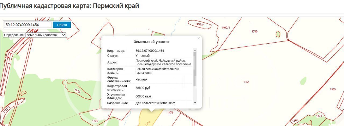This screenshot has width=344, height=126.
Task: Open the Определение type dropdown
Action: pyautogui.click(x=46, y=35)
